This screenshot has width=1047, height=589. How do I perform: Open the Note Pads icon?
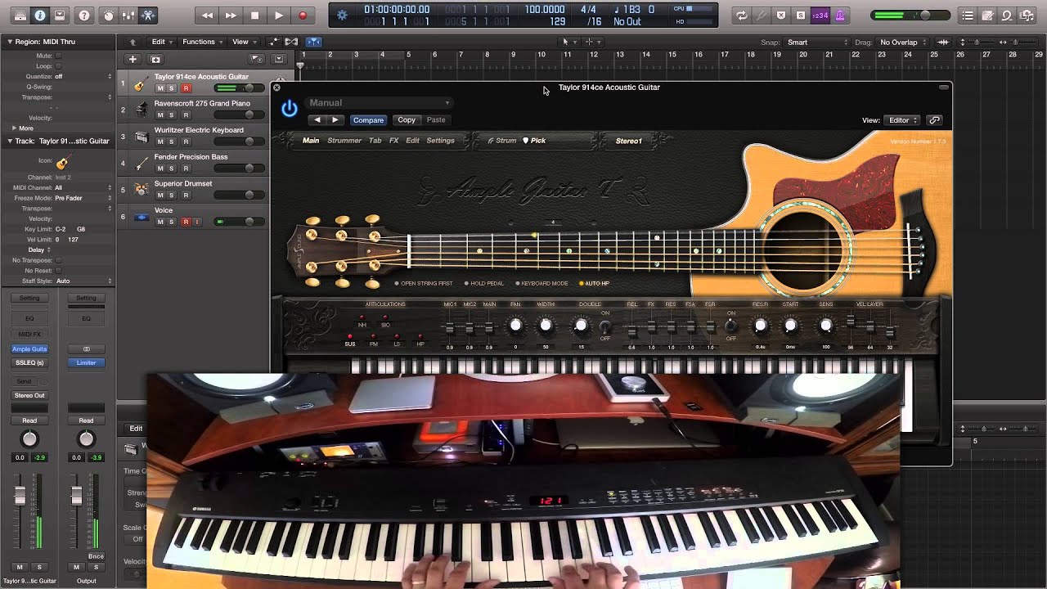click(x=987, y=16)
